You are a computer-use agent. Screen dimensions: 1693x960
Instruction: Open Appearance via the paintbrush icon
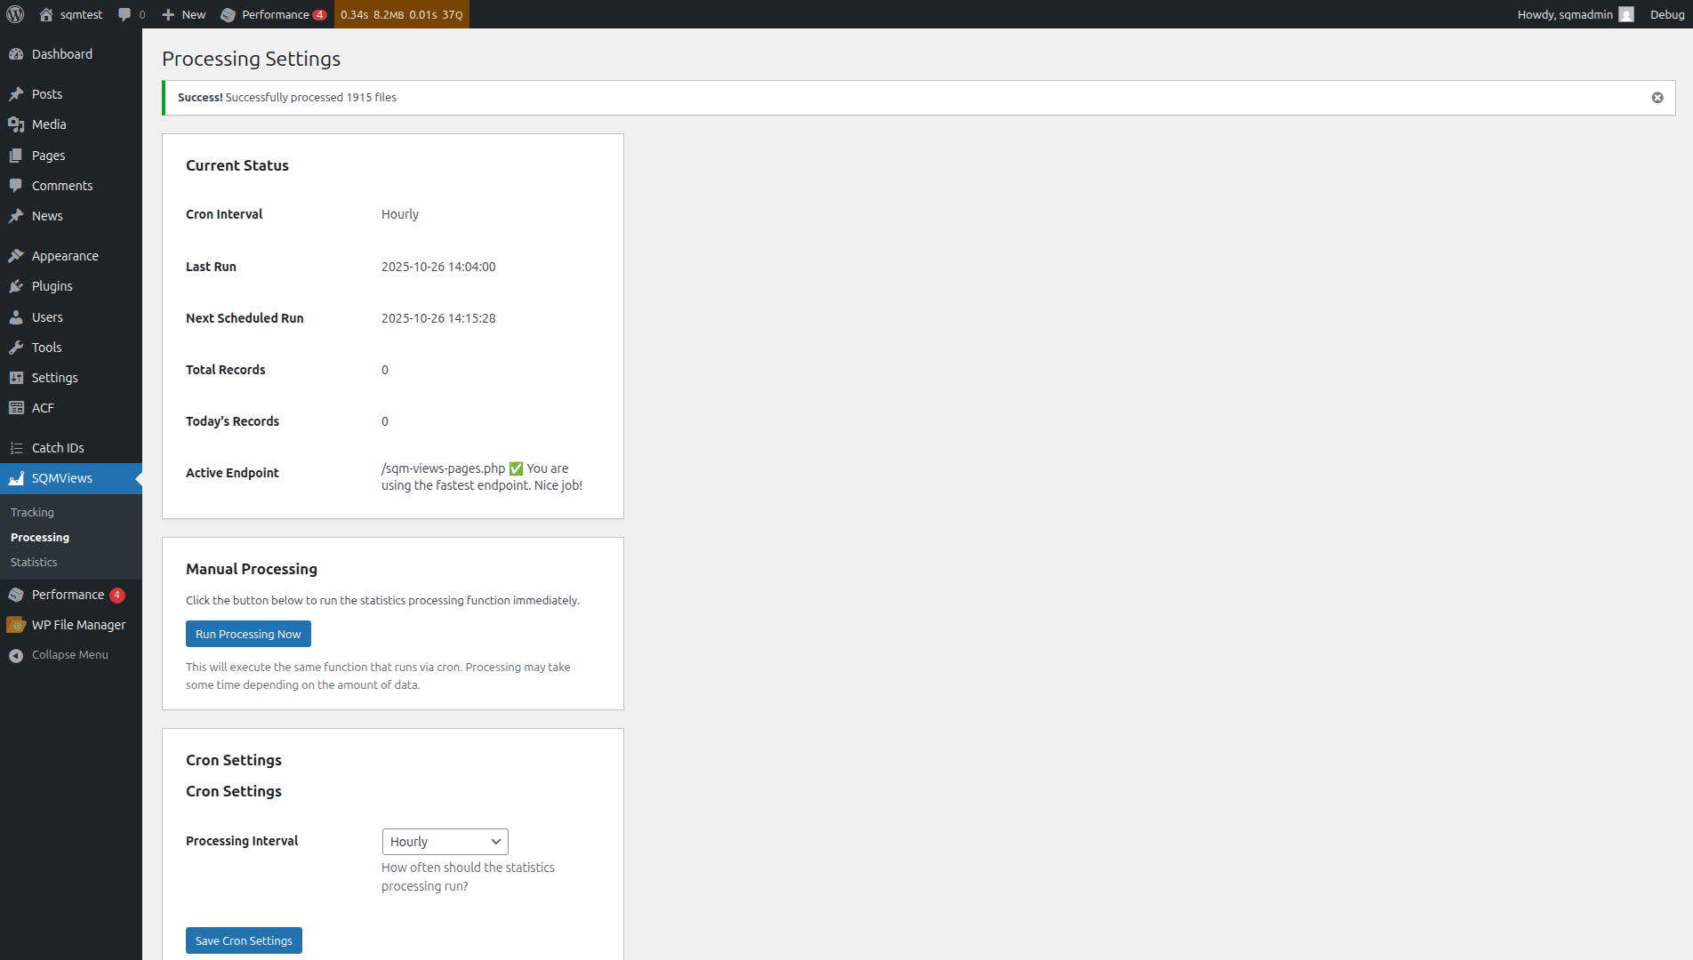click(18, 255)
